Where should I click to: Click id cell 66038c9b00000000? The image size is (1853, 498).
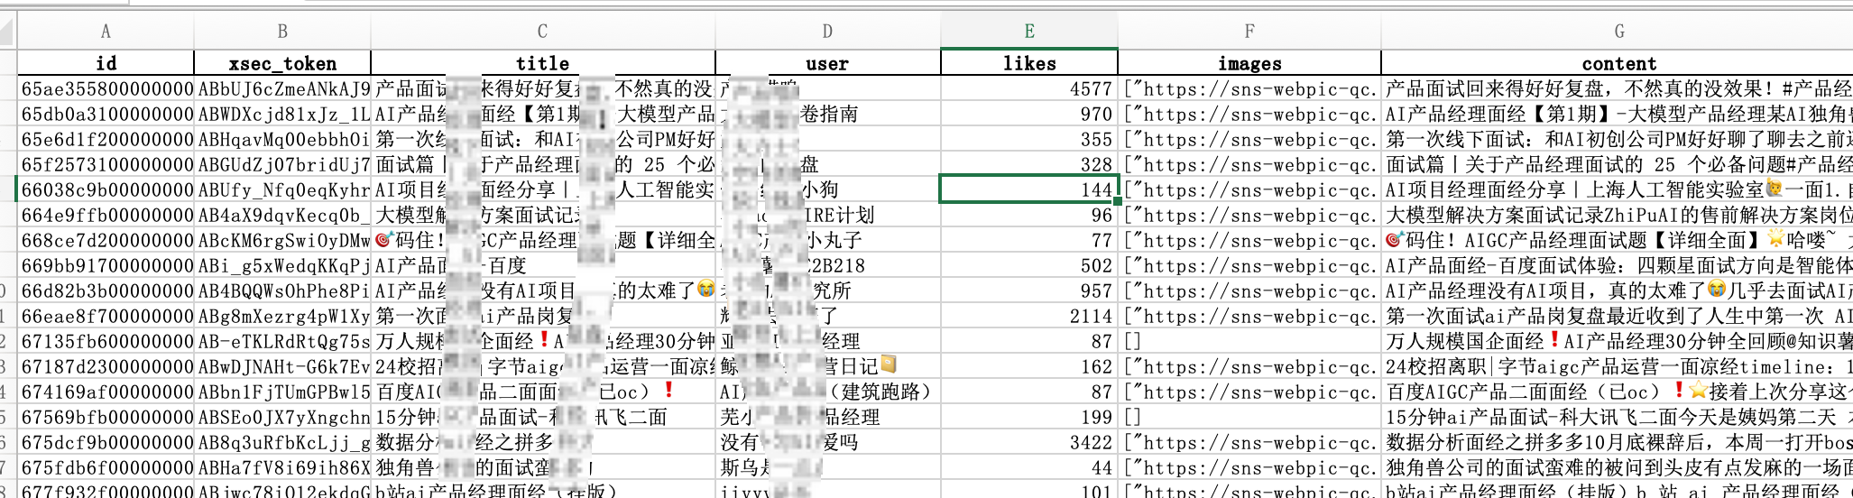coord(106,189)
